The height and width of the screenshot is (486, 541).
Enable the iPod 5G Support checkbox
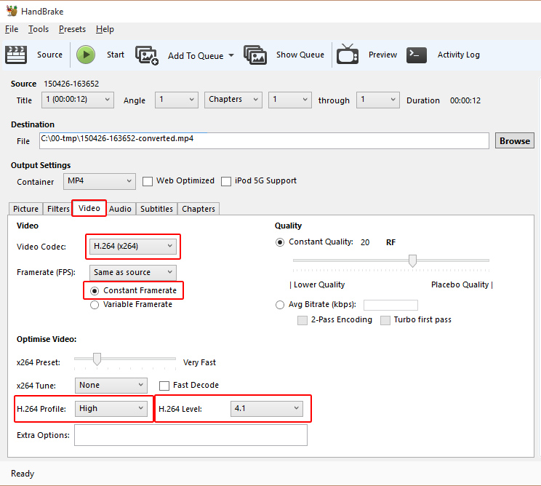tap(226, 181)
